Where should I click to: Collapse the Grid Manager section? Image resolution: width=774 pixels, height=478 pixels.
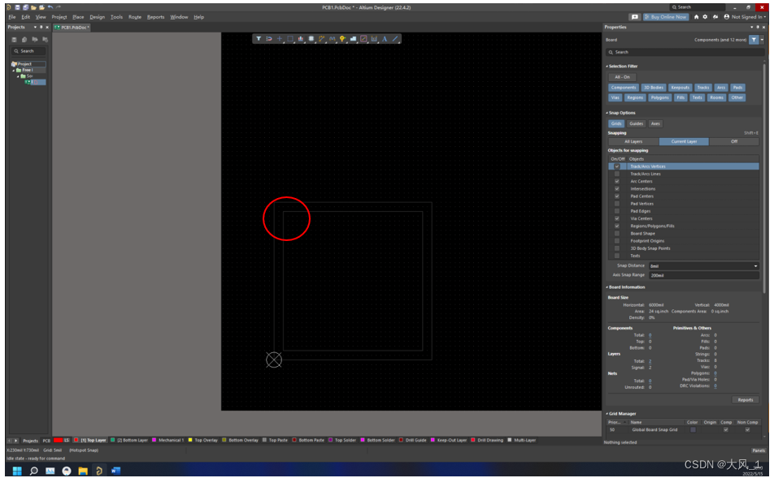607,414
